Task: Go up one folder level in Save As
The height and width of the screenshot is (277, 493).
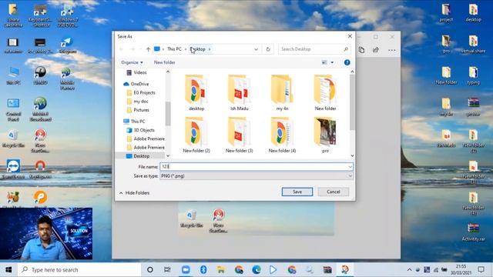Action: tap(148, 49)
